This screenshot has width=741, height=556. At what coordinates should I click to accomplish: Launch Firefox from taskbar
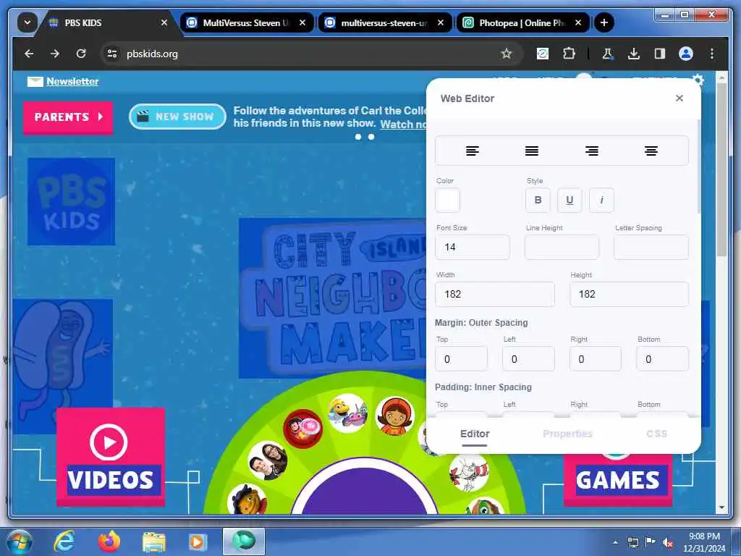click(x=109, y=542)
